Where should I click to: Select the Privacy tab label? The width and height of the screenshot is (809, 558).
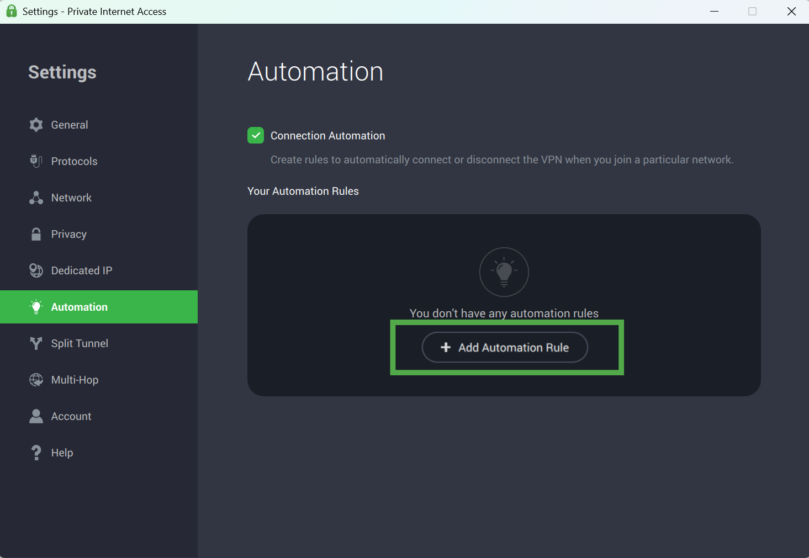click(x=69, y=234)
